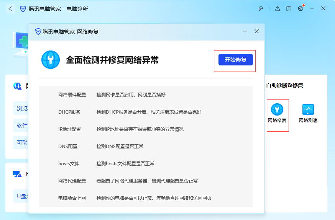Click the upload/share icon in title bar
The image size is (335, 220).
[x=278, y=8]
